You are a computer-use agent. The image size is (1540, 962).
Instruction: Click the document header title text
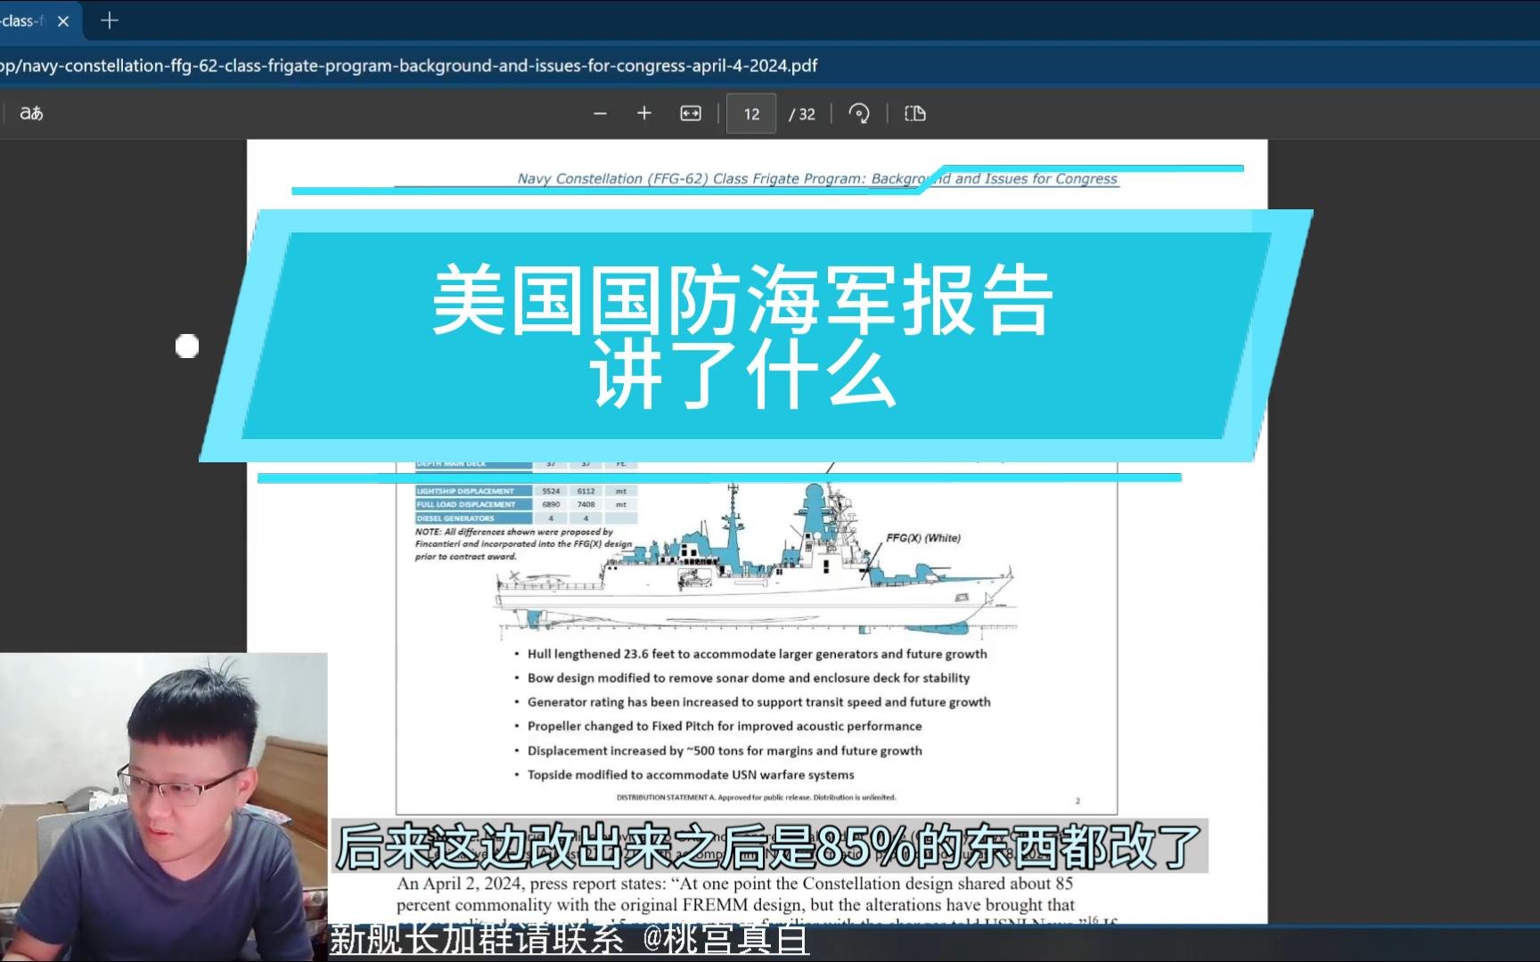817,178
